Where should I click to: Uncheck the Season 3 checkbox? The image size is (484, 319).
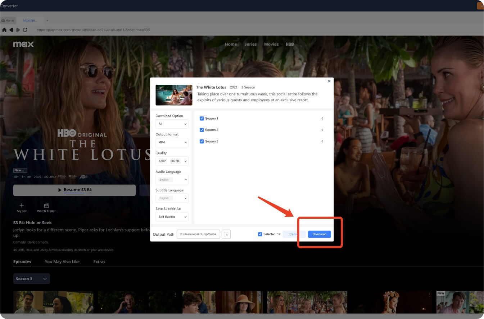point(202,142)
